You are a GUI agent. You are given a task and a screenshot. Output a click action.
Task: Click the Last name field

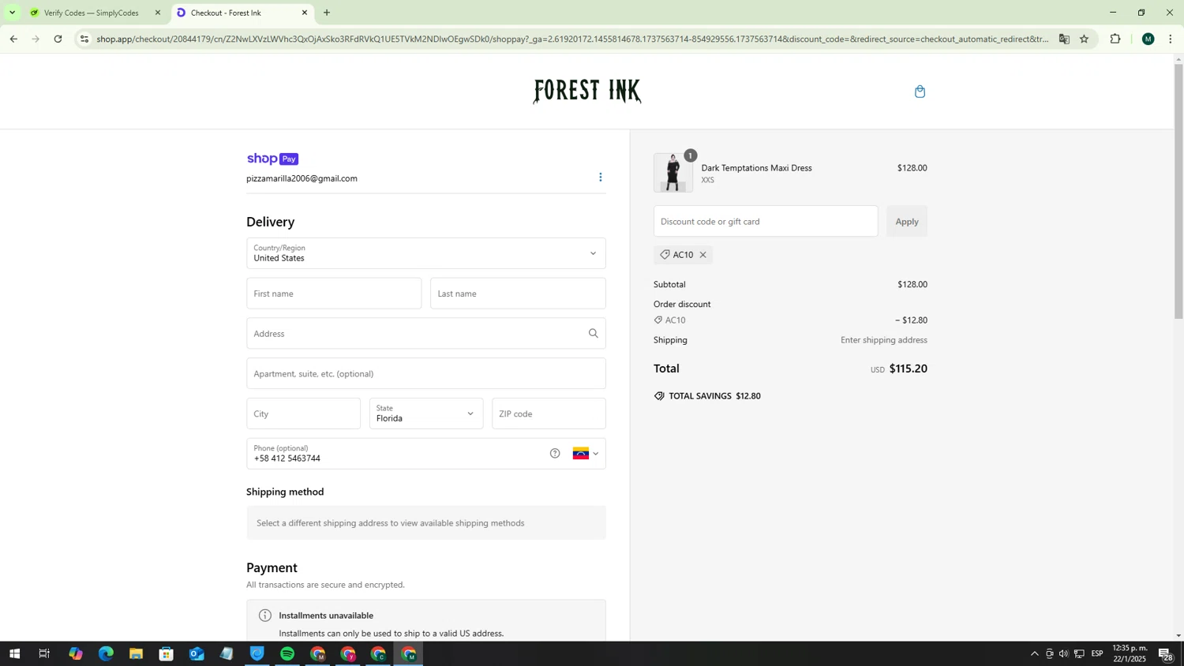click(518, 294)
